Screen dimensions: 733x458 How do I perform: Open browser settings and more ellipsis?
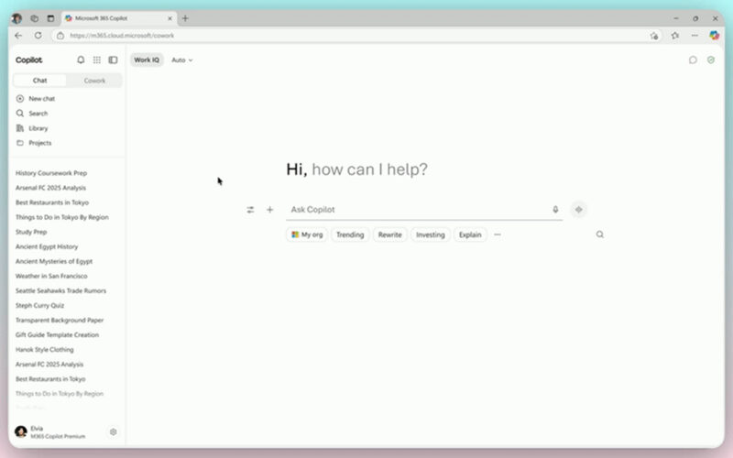pyautogui.click(x=695, y=36)
